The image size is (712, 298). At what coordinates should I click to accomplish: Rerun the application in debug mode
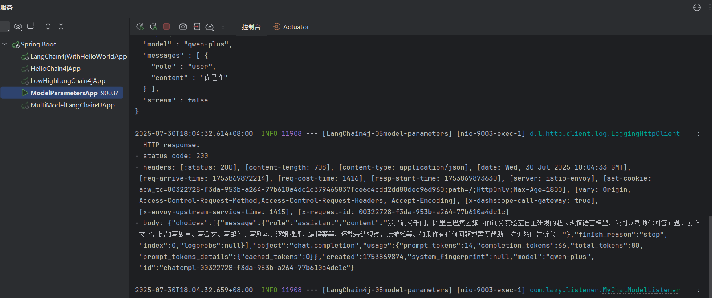click(x=153, y=27)
